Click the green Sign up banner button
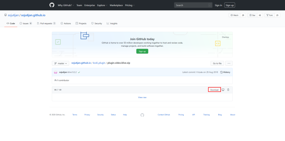 [x=142, y=51]
